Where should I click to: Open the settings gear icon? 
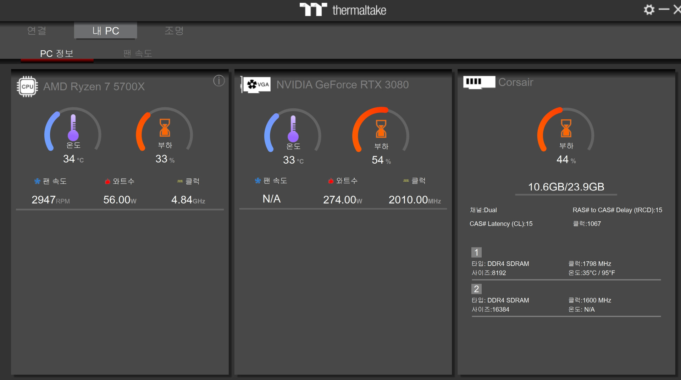[649, 10]
